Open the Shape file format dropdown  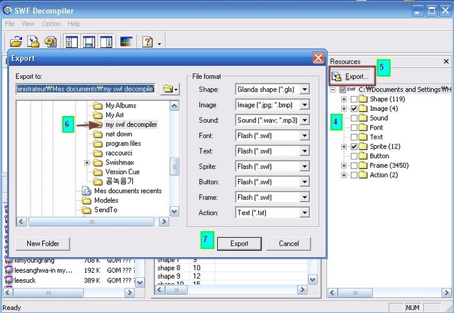(304, 89)
